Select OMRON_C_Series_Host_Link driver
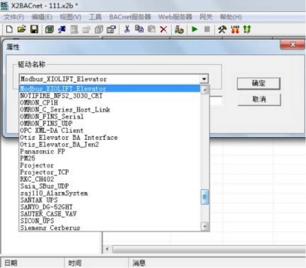306x268 pixels. (110, 110)
